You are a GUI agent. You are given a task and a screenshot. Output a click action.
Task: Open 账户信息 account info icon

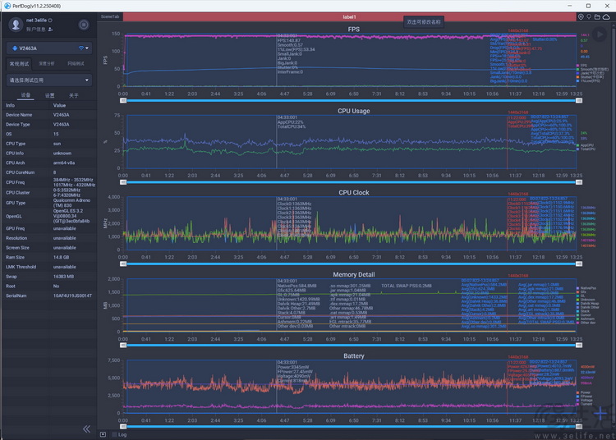click(x=51, y=30)
